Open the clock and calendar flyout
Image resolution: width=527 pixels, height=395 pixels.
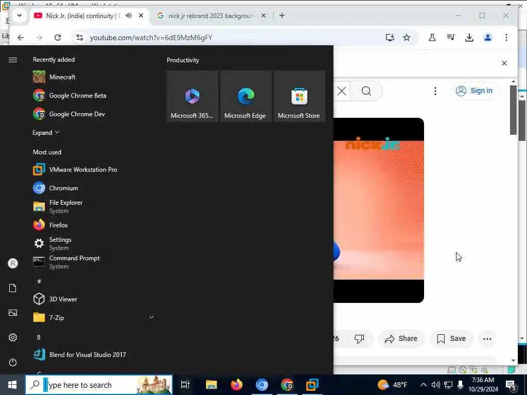483,385
